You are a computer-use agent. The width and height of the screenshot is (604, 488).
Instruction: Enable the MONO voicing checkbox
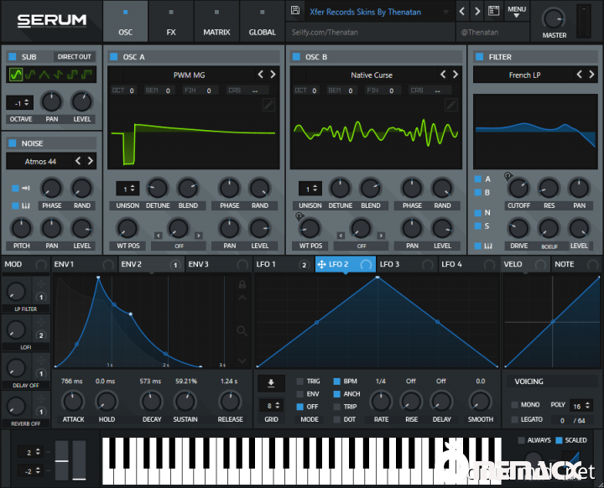513,405
